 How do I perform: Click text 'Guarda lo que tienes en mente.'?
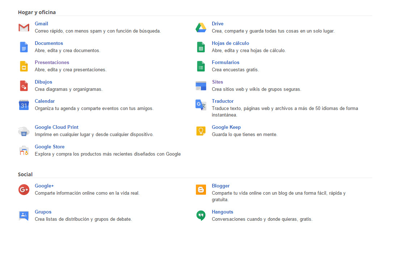[x=244, y=135]
